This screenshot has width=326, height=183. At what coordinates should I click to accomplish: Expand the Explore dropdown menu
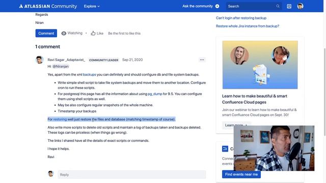(92, 6)
